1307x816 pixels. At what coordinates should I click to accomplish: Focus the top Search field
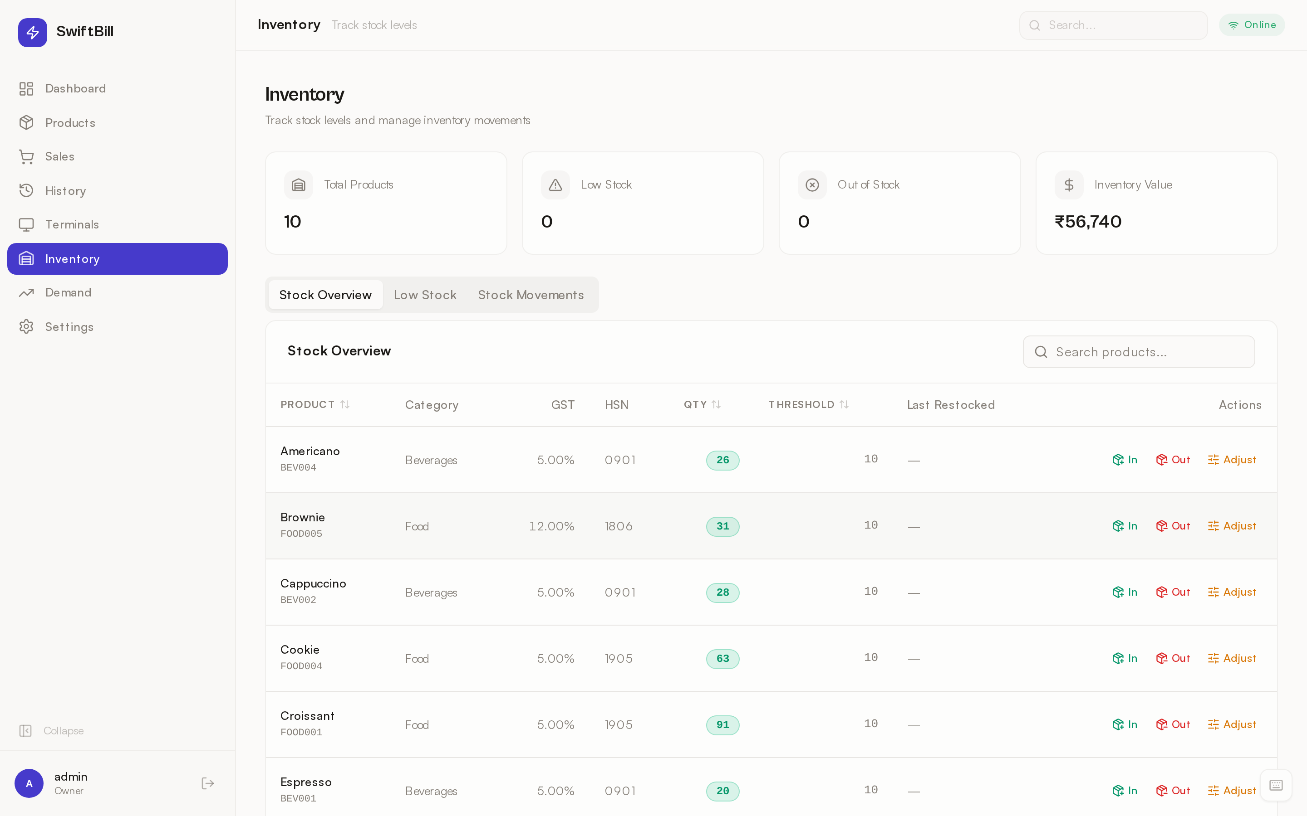(x=1113, y=25)
